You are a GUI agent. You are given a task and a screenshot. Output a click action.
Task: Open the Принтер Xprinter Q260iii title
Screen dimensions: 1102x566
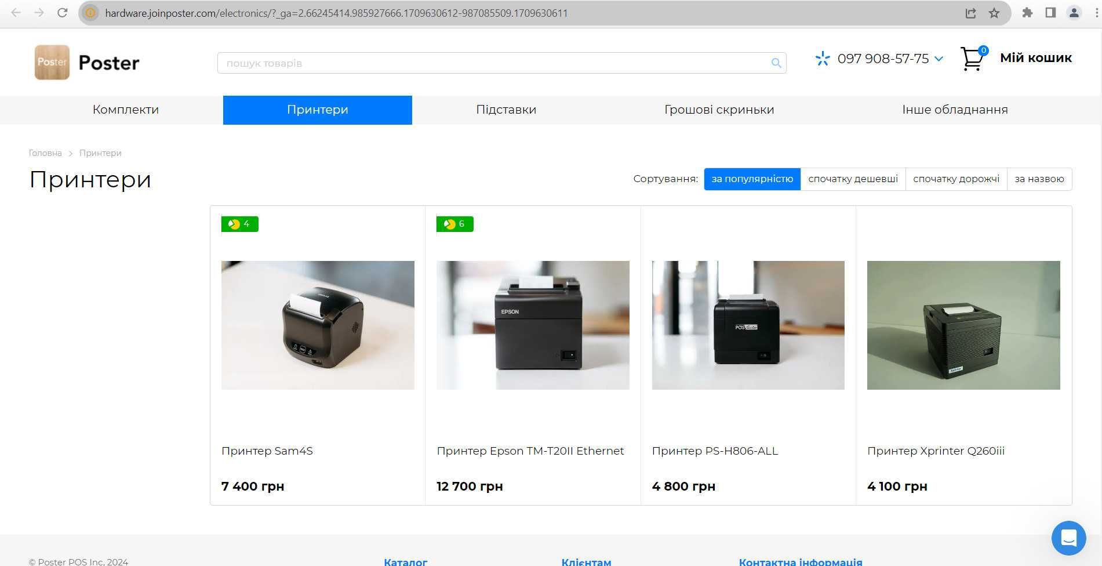[x=936, y=451]
